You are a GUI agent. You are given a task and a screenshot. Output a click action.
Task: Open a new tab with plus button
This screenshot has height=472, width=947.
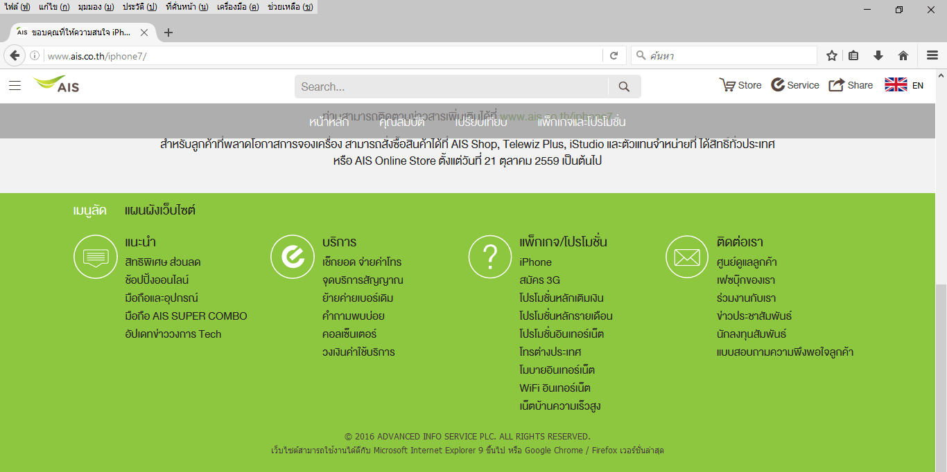[168, 33]
